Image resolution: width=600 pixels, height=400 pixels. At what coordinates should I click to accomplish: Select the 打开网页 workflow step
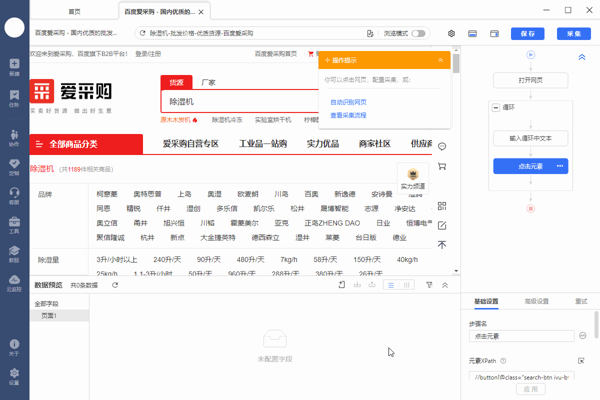point(530,80)
